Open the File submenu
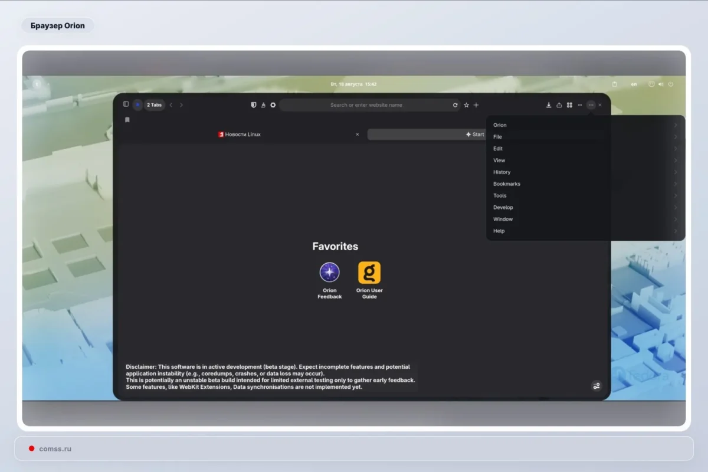Screen dimensions: 708x472 coord(585,137)
